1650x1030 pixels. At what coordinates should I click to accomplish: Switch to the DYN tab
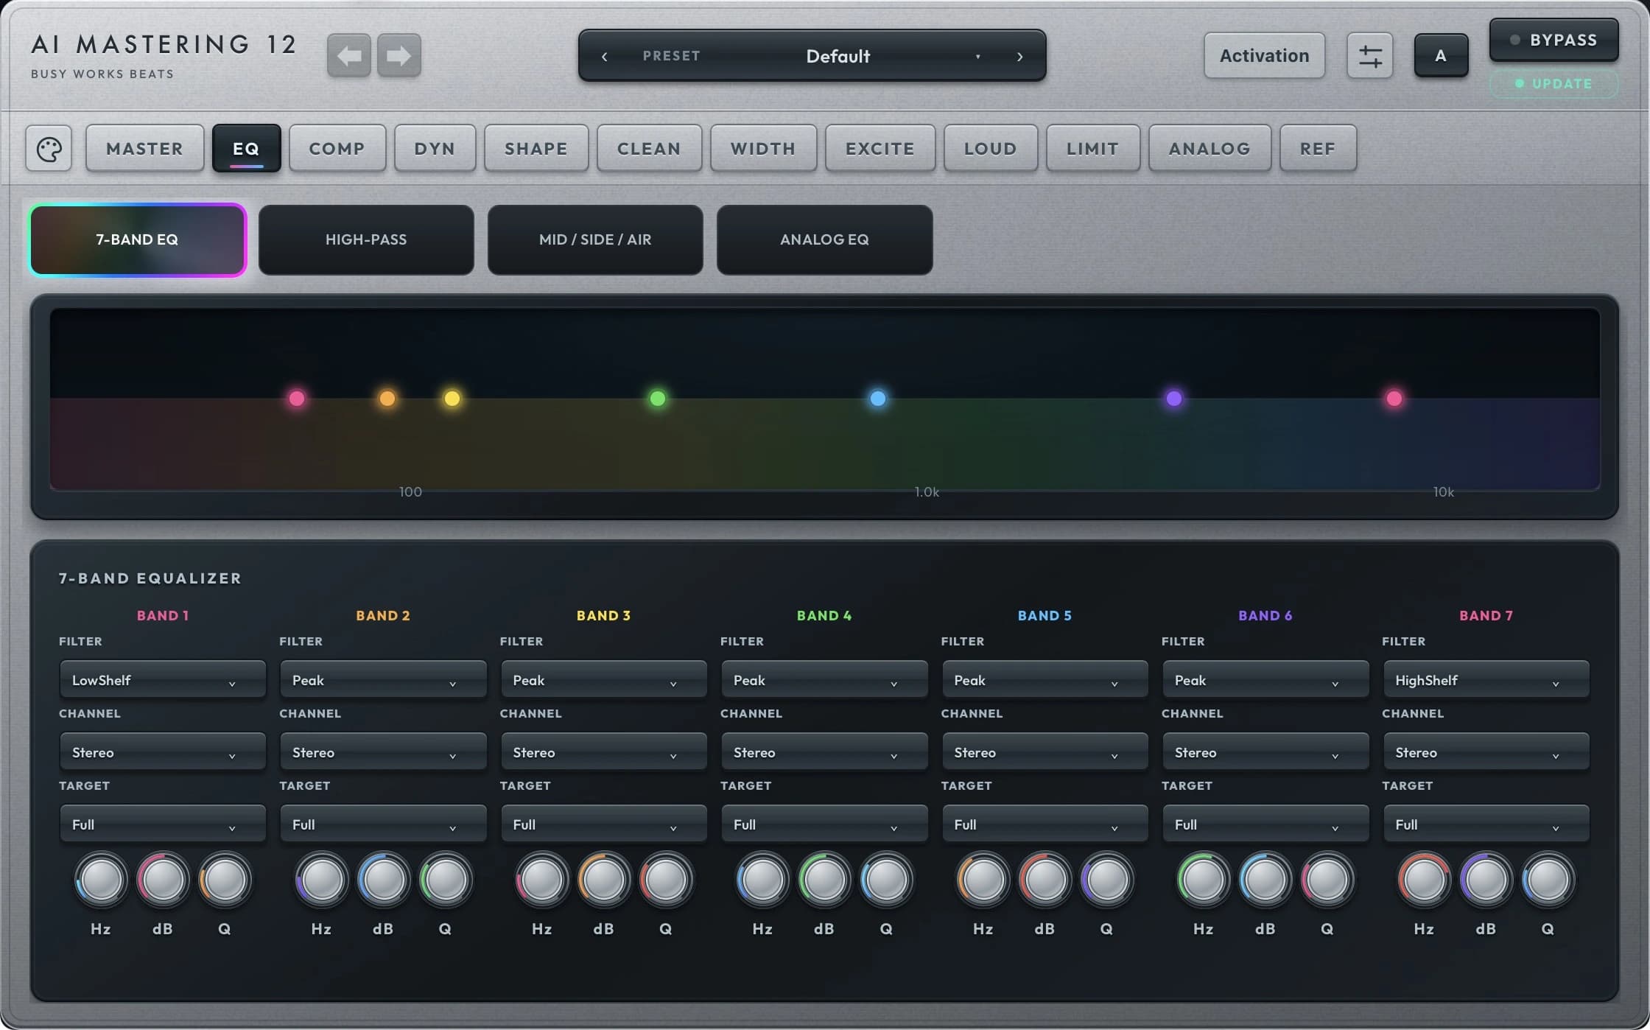[435, 149]
